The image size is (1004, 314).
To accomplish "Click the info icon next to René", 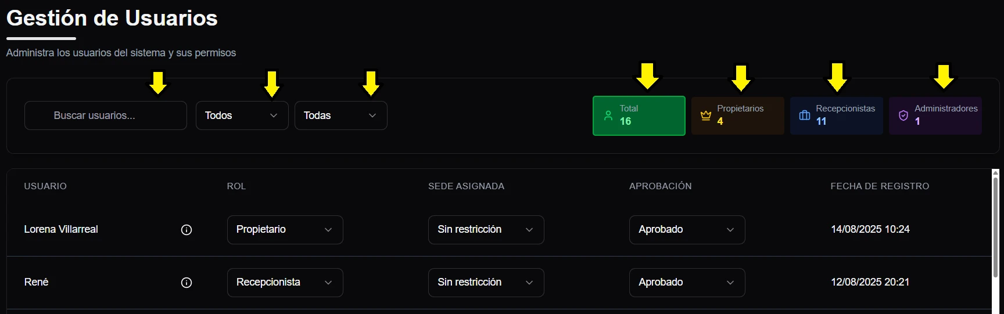I will pyautogui.click(x=187, y=283).
